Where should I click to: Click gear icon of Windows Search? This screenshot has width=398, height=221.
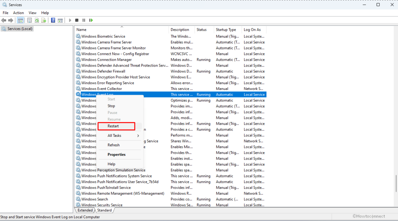click(78, 199)
